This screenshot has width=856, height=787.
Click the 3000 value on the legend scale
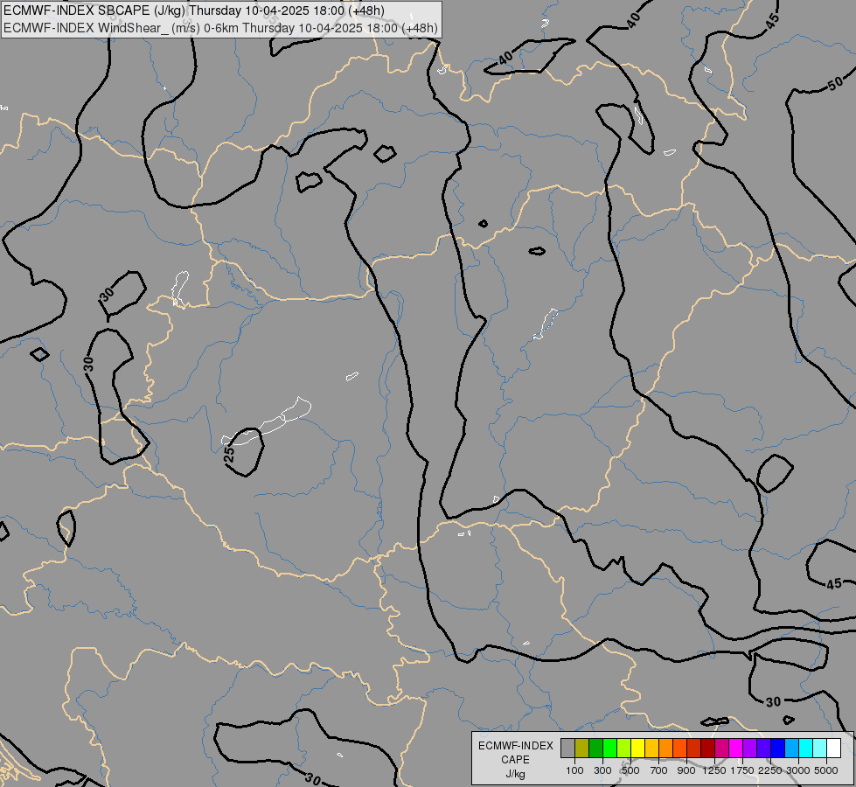[x=797, y=770]
